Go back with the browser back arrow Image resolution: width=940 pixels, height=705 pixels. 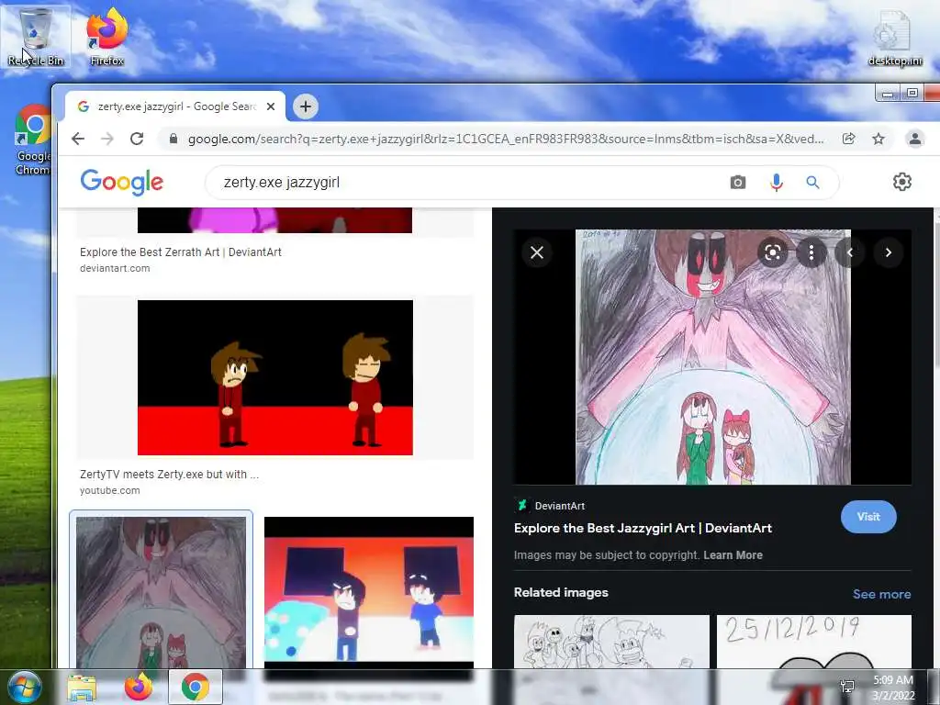78,140
